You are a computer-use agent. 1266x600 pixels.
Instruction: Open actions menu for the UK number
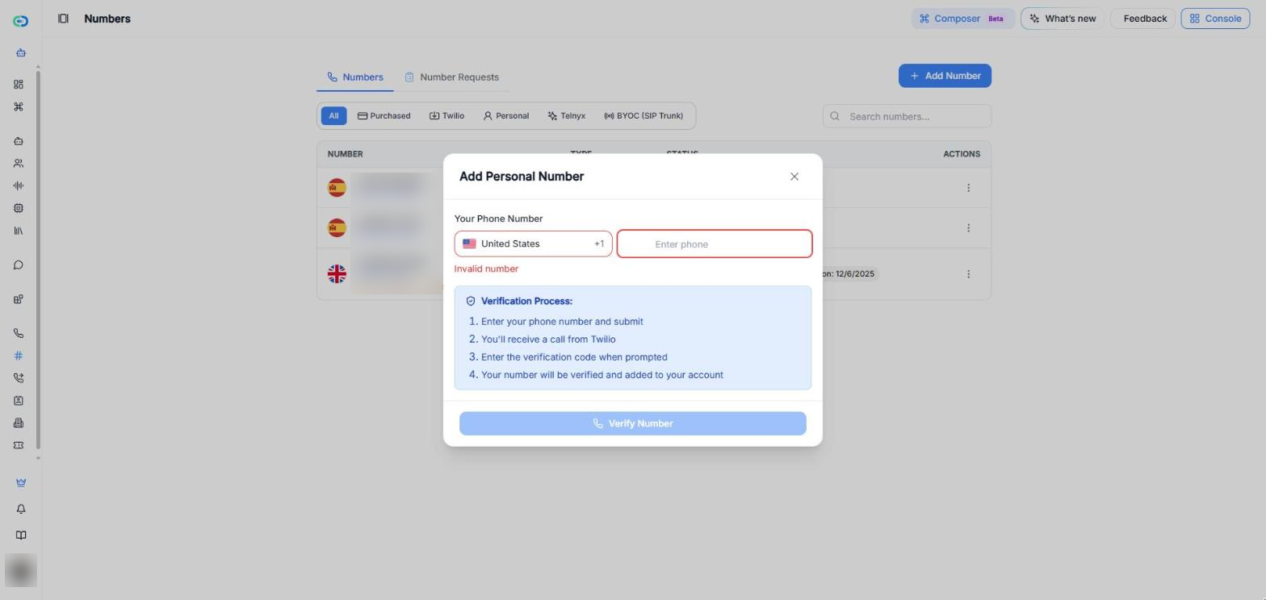pos(968,274)
